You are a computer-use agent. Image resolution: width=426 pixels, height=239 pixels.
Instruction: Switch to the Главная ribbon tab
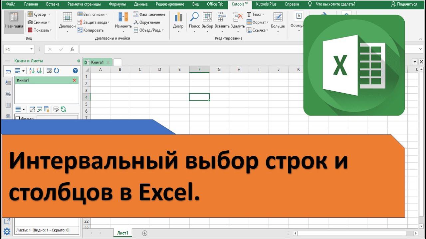pyautogui.click(x=31, y=4)
